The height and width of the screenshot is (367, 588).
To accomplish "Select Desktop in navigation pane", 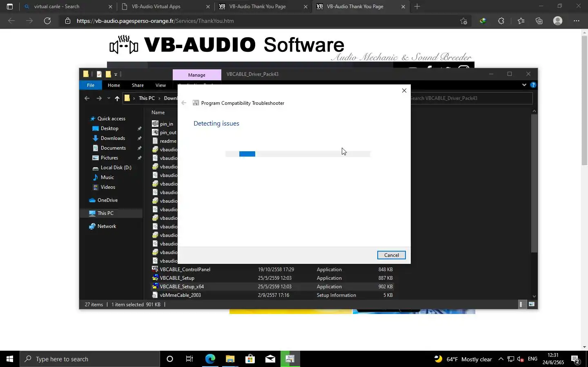I will [x=109, y=128].
